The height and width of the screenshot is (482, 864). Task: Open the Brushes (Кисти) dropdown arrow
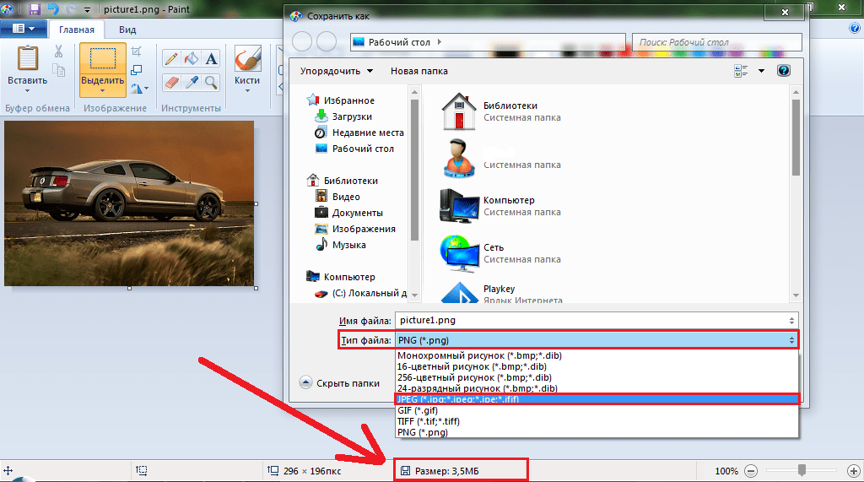click(247, 90)
